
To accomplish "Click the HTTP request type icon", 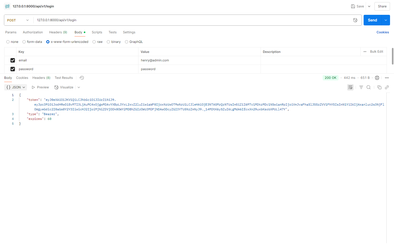I will [7, 6].
